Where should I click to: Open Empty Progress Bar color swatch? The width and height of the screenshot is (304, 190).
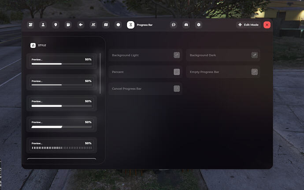[x=255, y=72]
